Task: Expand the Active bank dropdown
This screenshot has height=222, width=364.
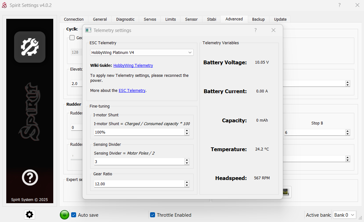Action: click(344, 215)
